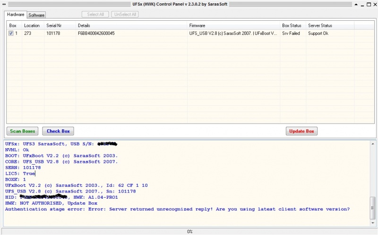Select the Hardware tab

[16, 15]
